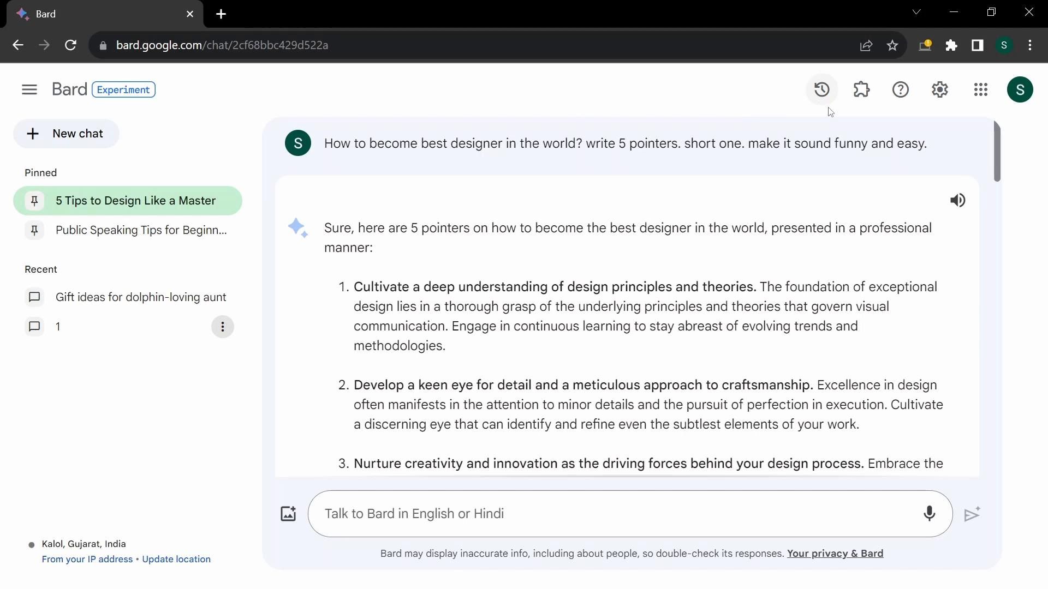Open Your privacy & Bard link

point(835,554)
